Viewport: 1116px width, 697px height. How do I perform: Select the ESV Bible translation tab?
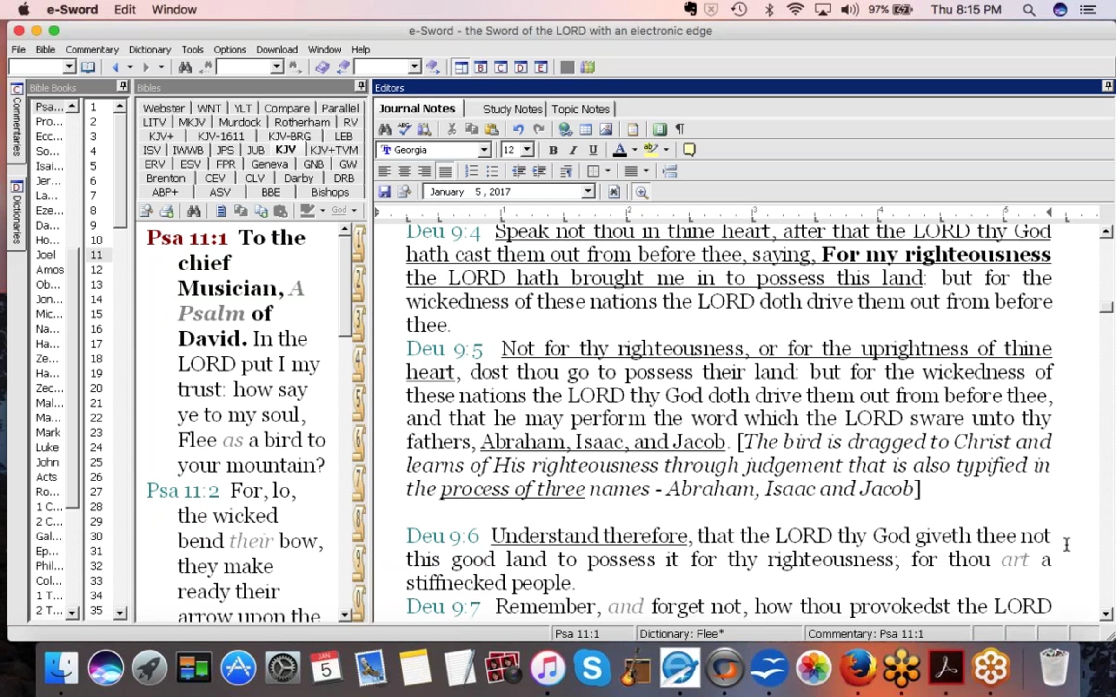(x=190, y=164)
